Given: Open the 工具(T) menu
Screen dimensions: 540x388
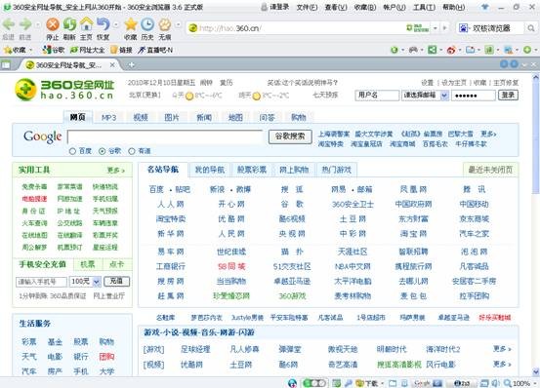Looking at the screenshot, I should tap(424, 7).
